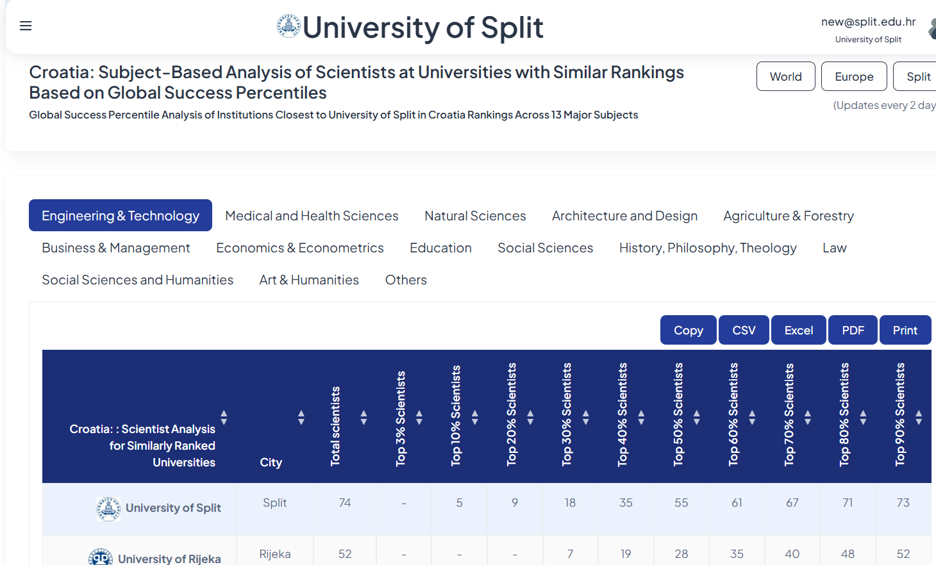Sort by Top 20% Scientists arrows

coord(530,418)
